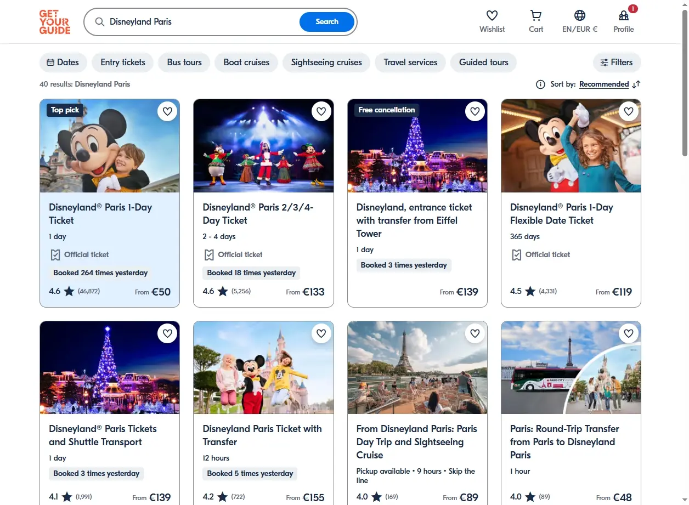Wishlist the Disneyland Paris 1-Day Ticket

[168, 111]
